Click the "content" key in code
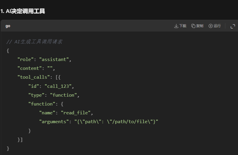Image resolution: width=238 pixels, height=155 pixels. [30, 68]
